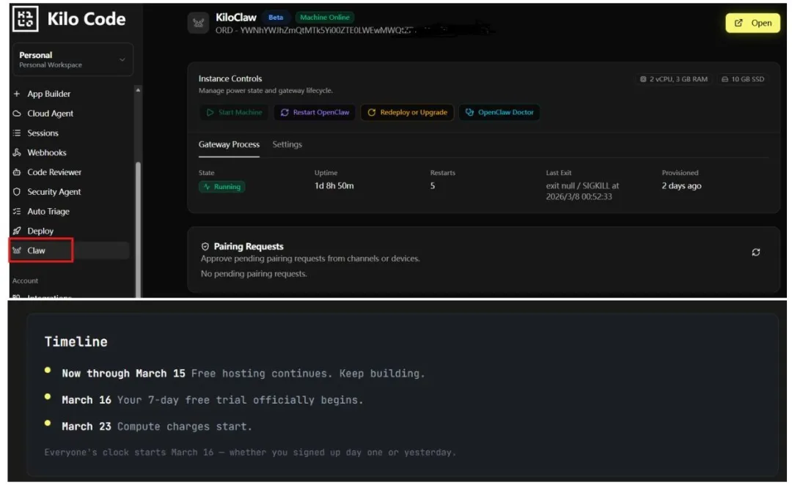The height and width of the screenshot is (485, 792).
Task: Run OpenClaw Doctor
Action: tap(499, 113)
